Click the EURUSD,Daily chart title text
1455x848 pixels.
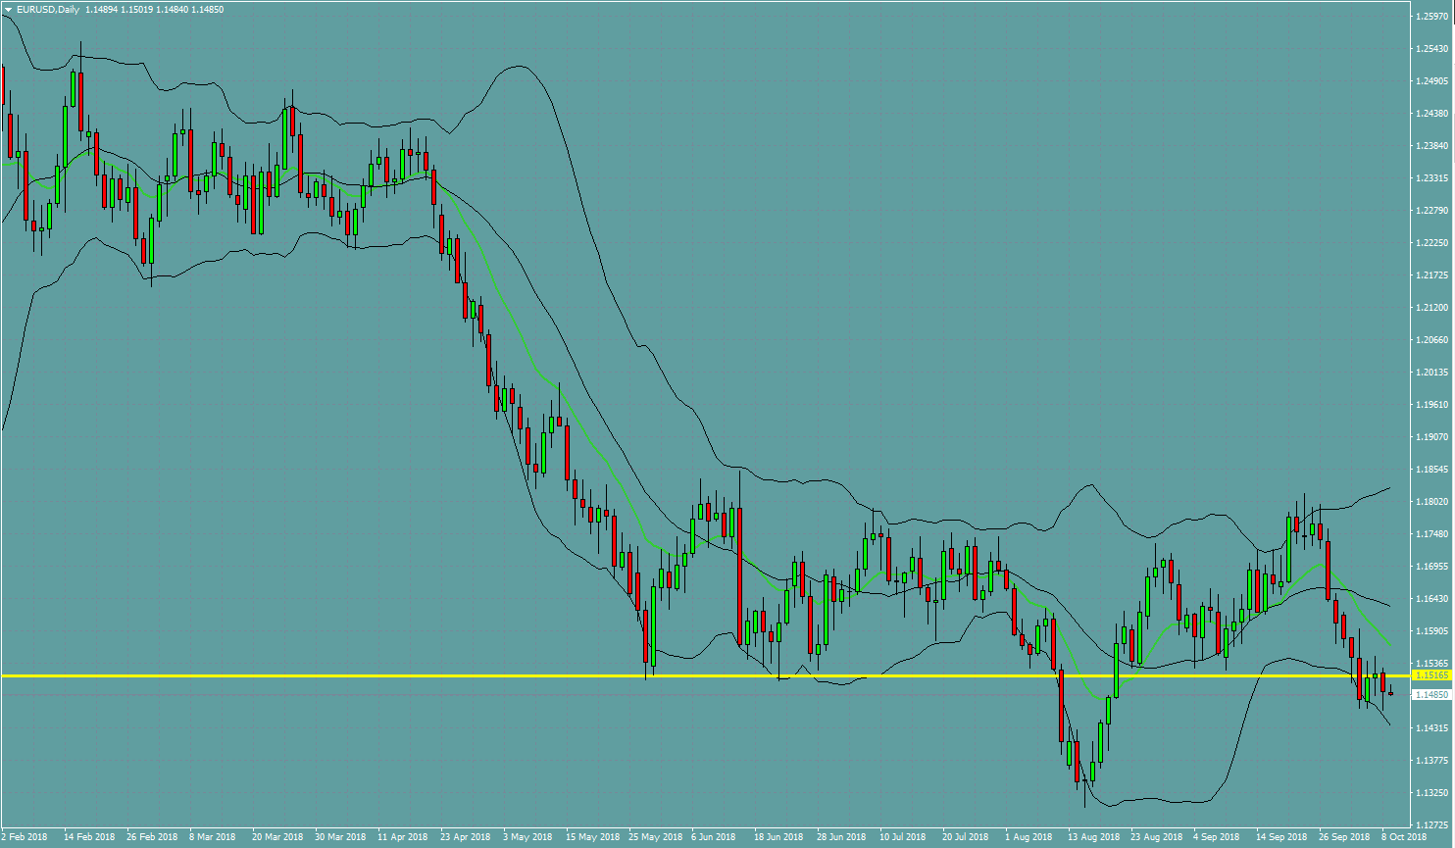click(x=48, y=10)
